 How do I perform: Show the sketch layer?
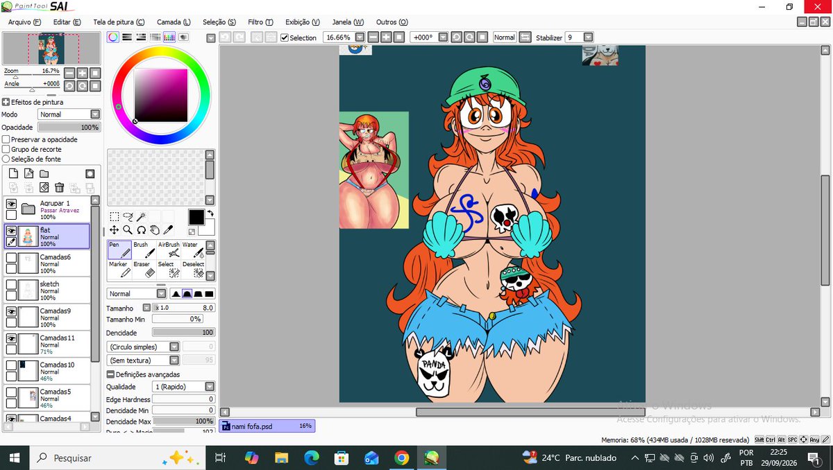click(11, 285)
